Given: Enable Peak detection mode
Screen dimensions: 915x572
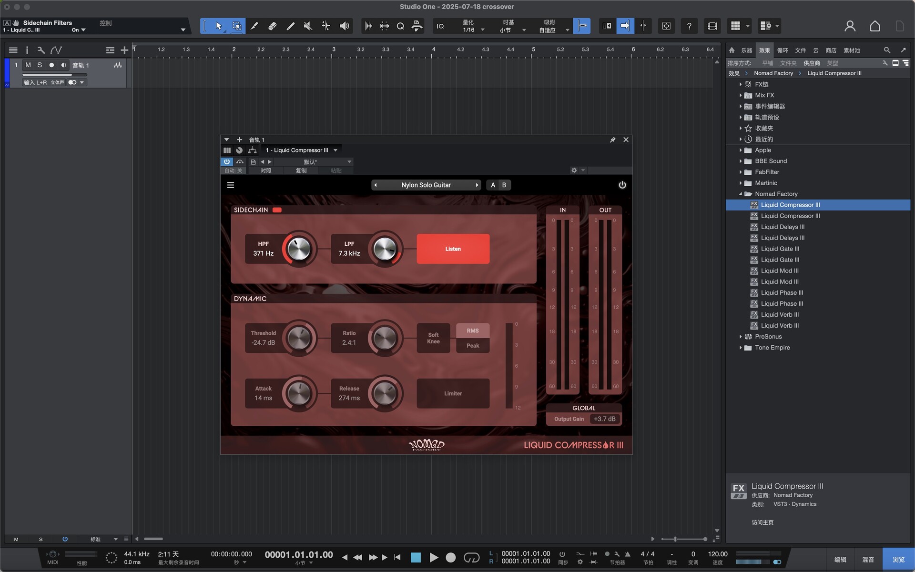Looking at the screenshot, I should [x=473, y=346].
